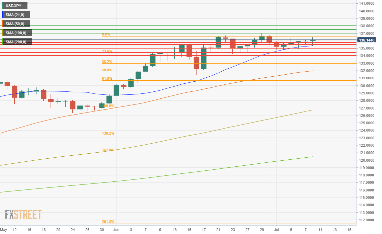The width and height of the screenshot is (382, 234).
Task: Click the USD/JPY symbol label
Action: (14, 6)
